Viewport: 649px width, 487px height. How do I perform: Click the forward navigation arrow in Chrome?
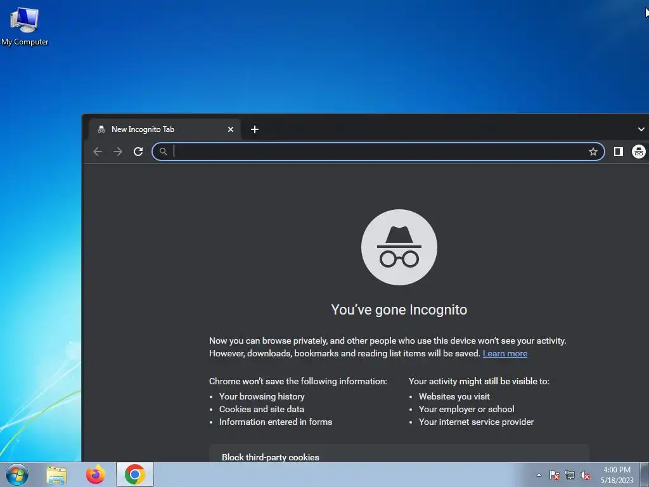118,152
